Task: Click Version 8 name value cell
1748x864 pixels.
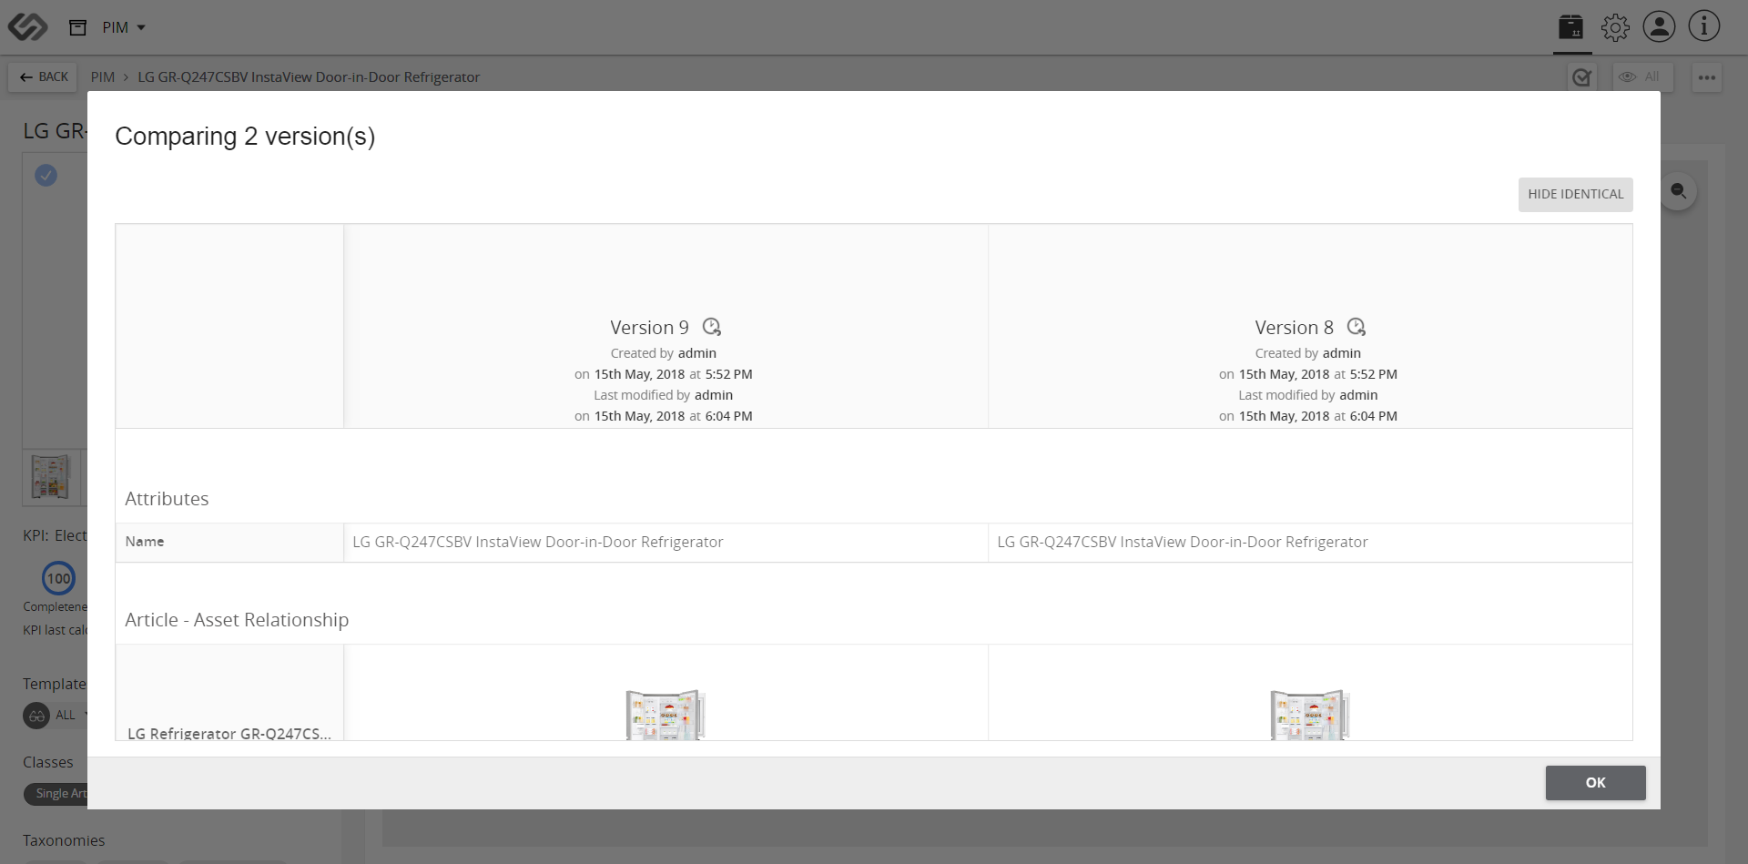Action: coord(1310,543)
